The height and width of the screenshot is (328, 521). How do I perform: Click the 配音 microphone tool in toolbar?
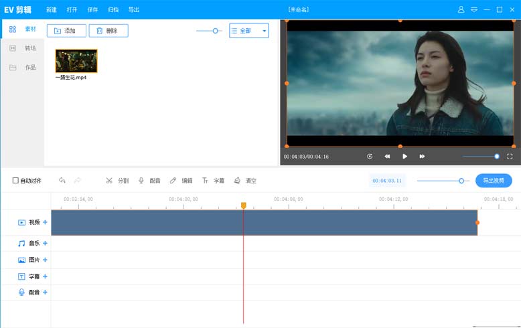tap(149, 181)
